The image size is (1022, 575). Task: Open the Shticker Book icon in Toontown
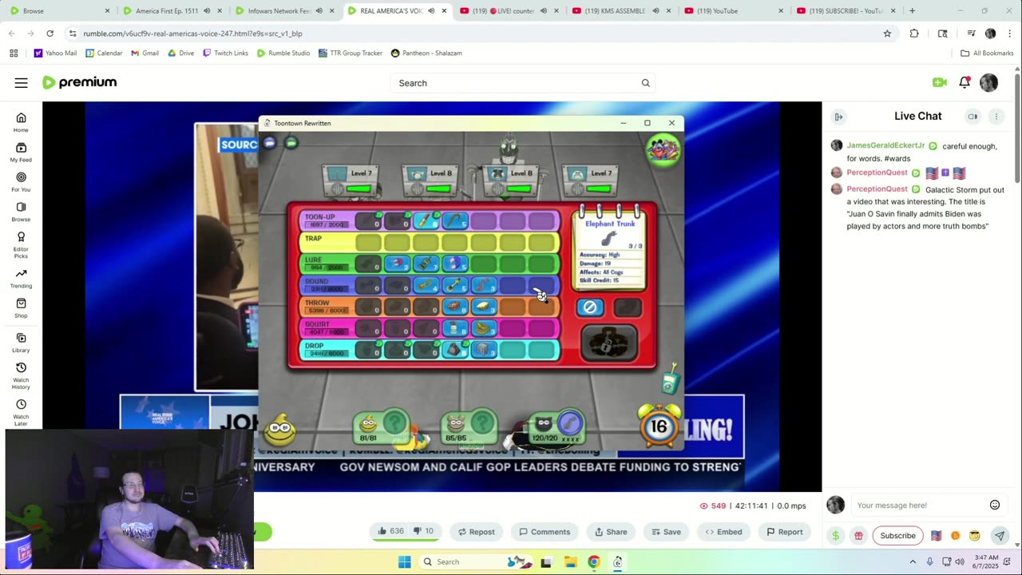663,149
